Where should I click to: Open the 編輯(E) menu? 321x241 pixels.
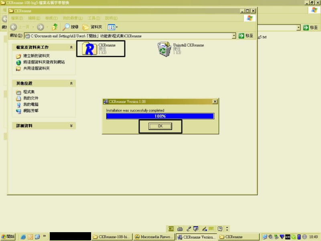pyautogui.click(x=34, y=18)
